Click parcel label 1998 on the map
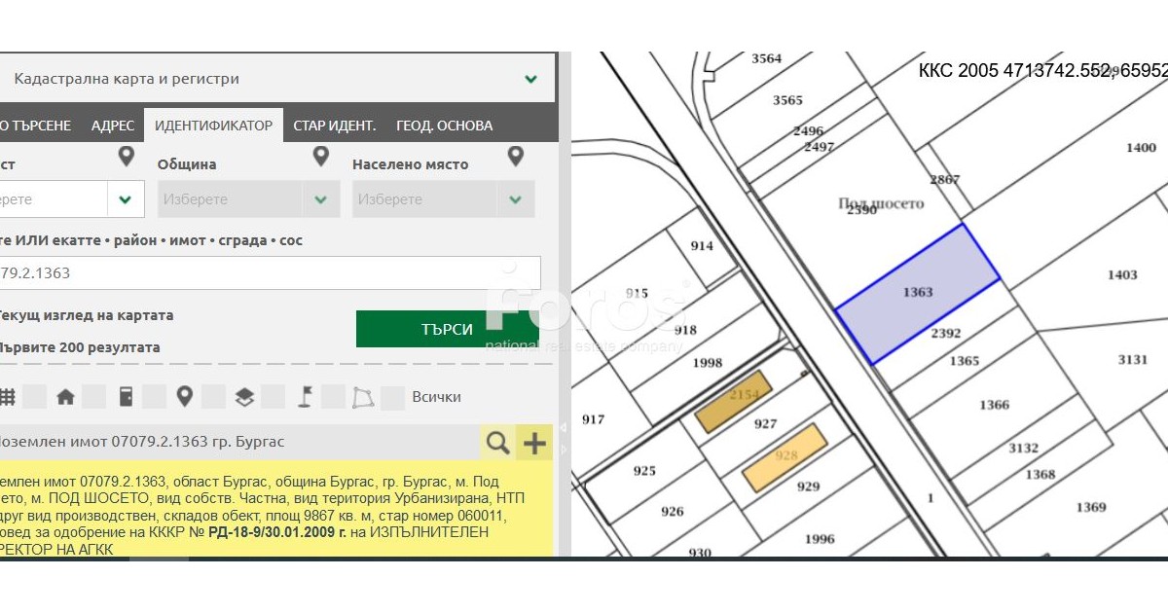1168x613 pixels. [708, 363]
